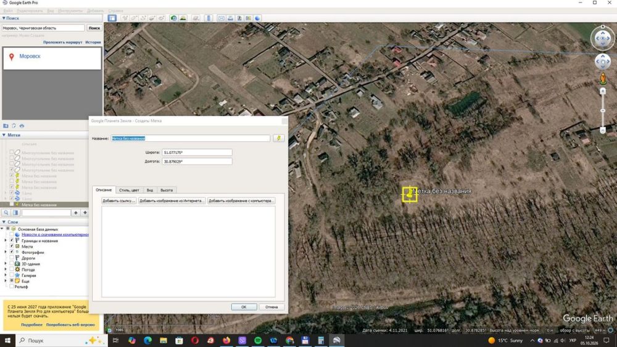The width and height of the screenshot is (617, 347).
Task: Open Spotify from the taskbar
Action: pyautogui.click(x=258, y=340)
